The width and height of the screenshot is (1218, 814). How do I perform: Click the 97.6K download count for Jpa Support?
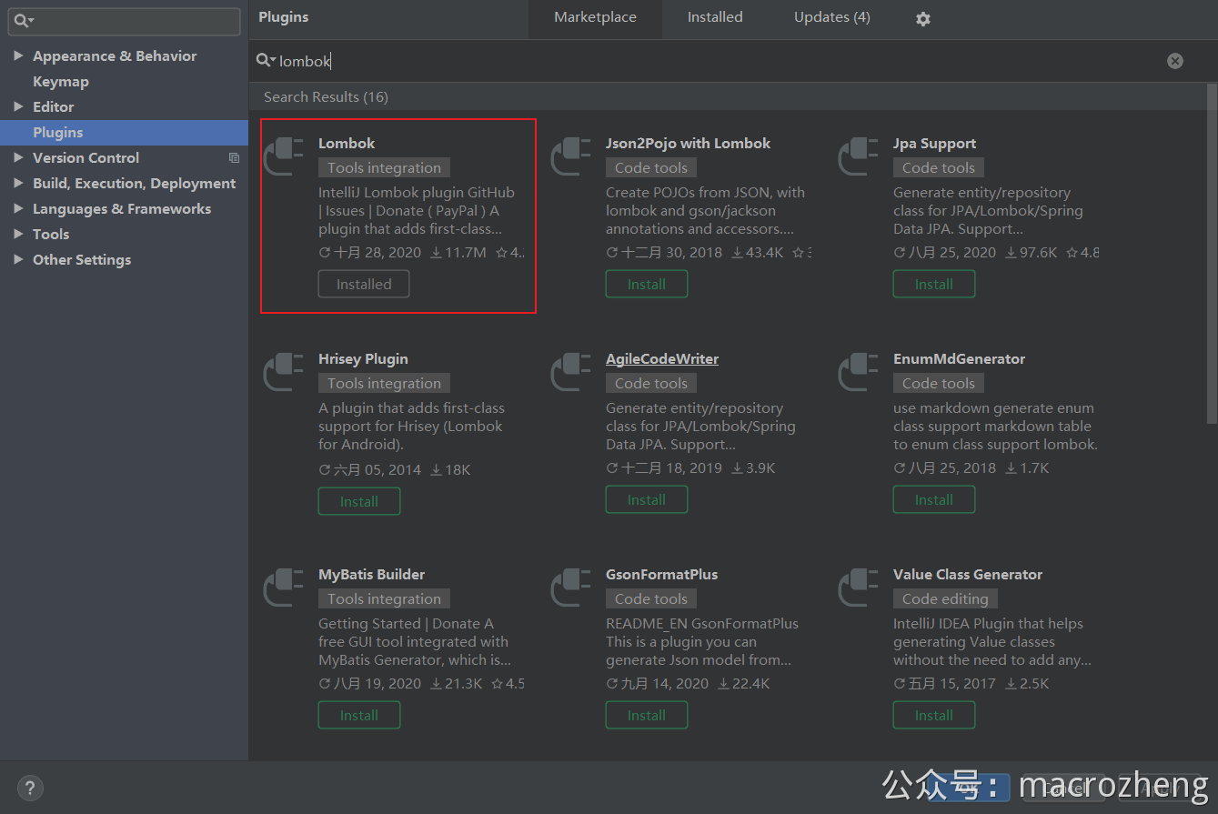(1032, 252)
